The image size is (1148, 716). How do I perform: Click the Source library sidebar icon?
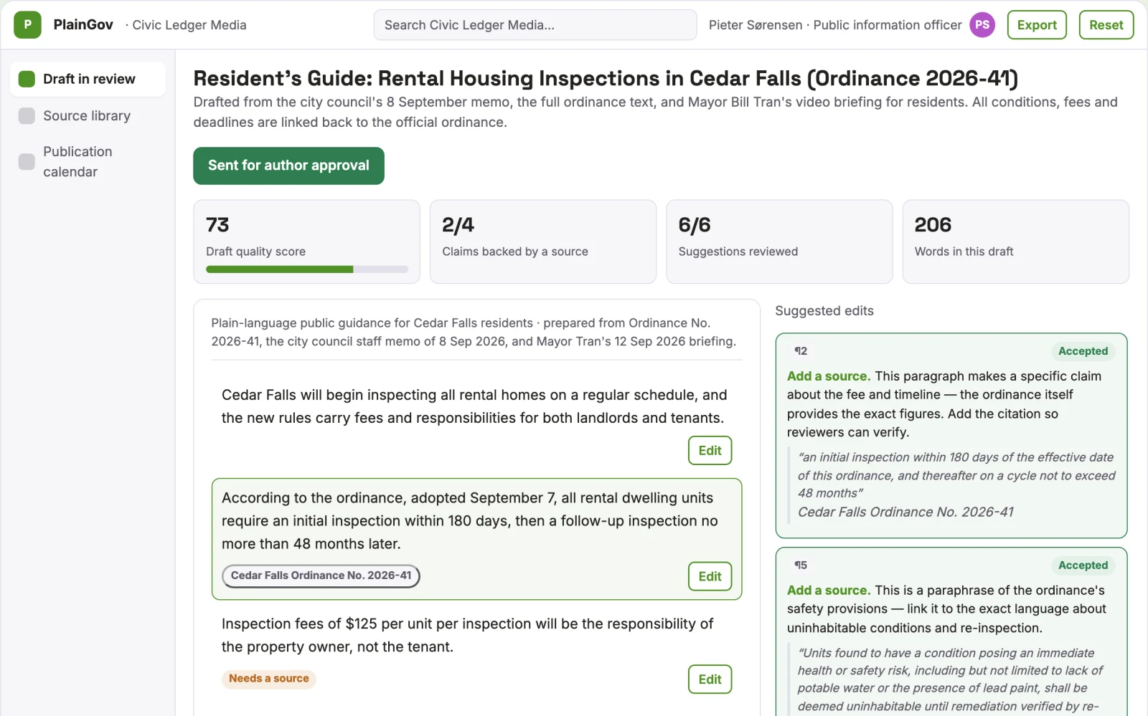pos(27,116)
